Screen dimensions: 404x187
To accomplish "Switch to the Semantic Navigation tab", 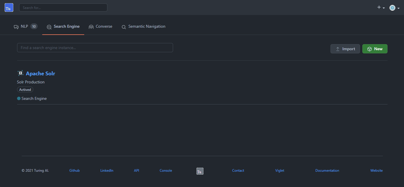I will coord(147,27).
